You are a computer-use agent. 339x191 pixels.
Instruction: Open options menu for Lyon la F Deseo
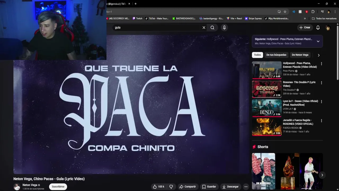(x=322, y=102)
